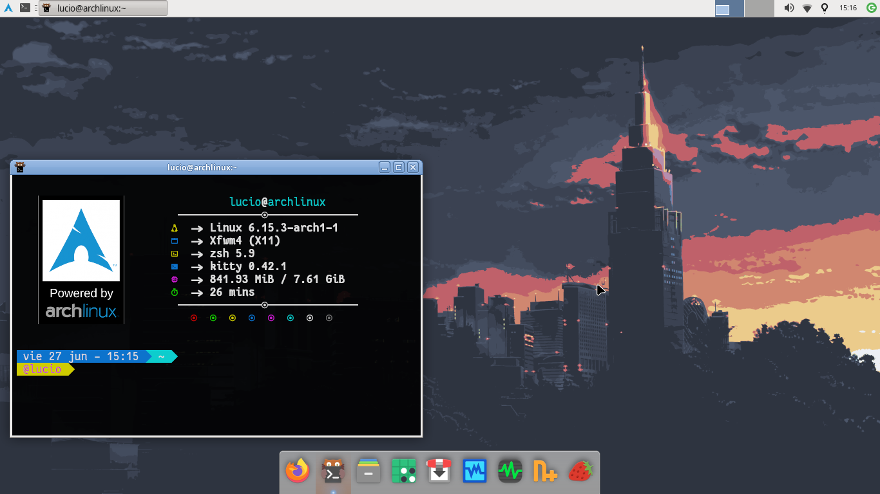Open the Wi-Fi network indicator
This screenshot has height=494, width=880.
coord(807,8)
